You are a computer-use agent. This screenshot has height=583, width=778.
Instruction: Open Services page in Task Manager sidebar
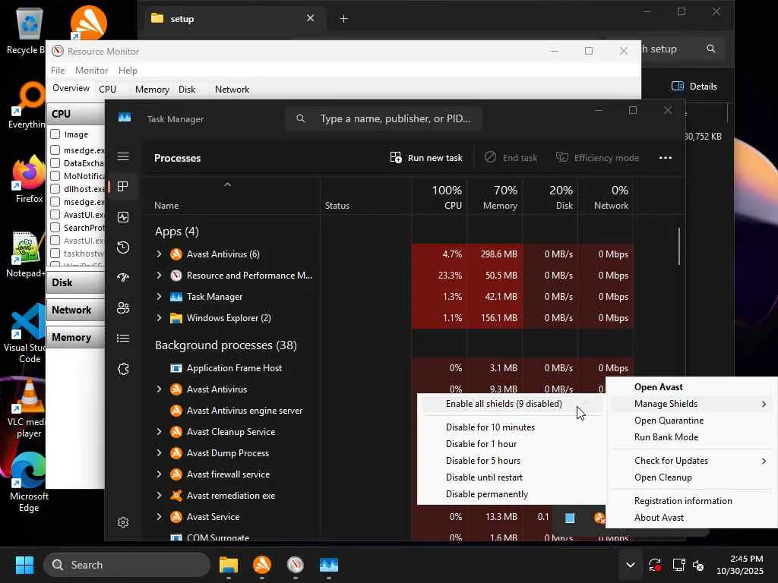(x=123, y=369)
